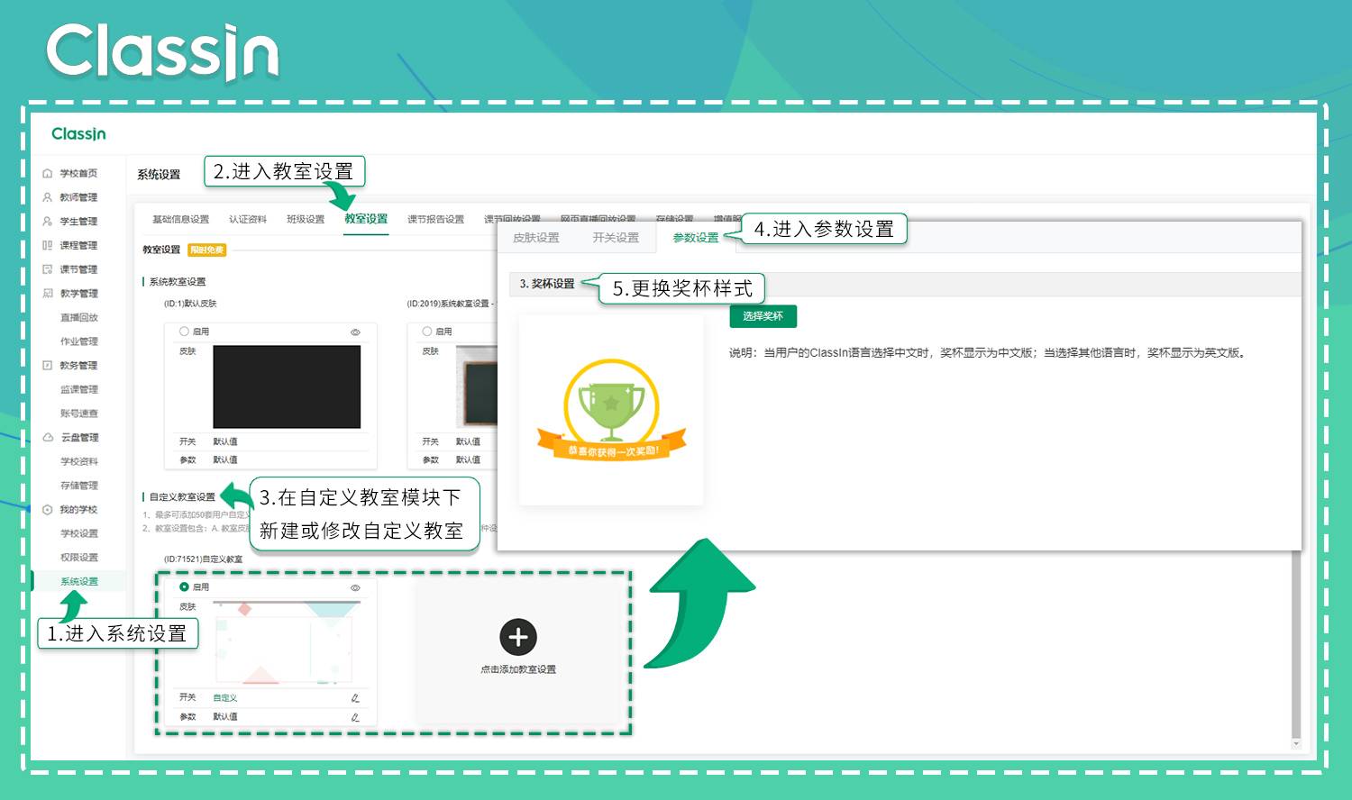
Task: Preview the custom classroom with the eye icon
Action: [x=355, y=587]
